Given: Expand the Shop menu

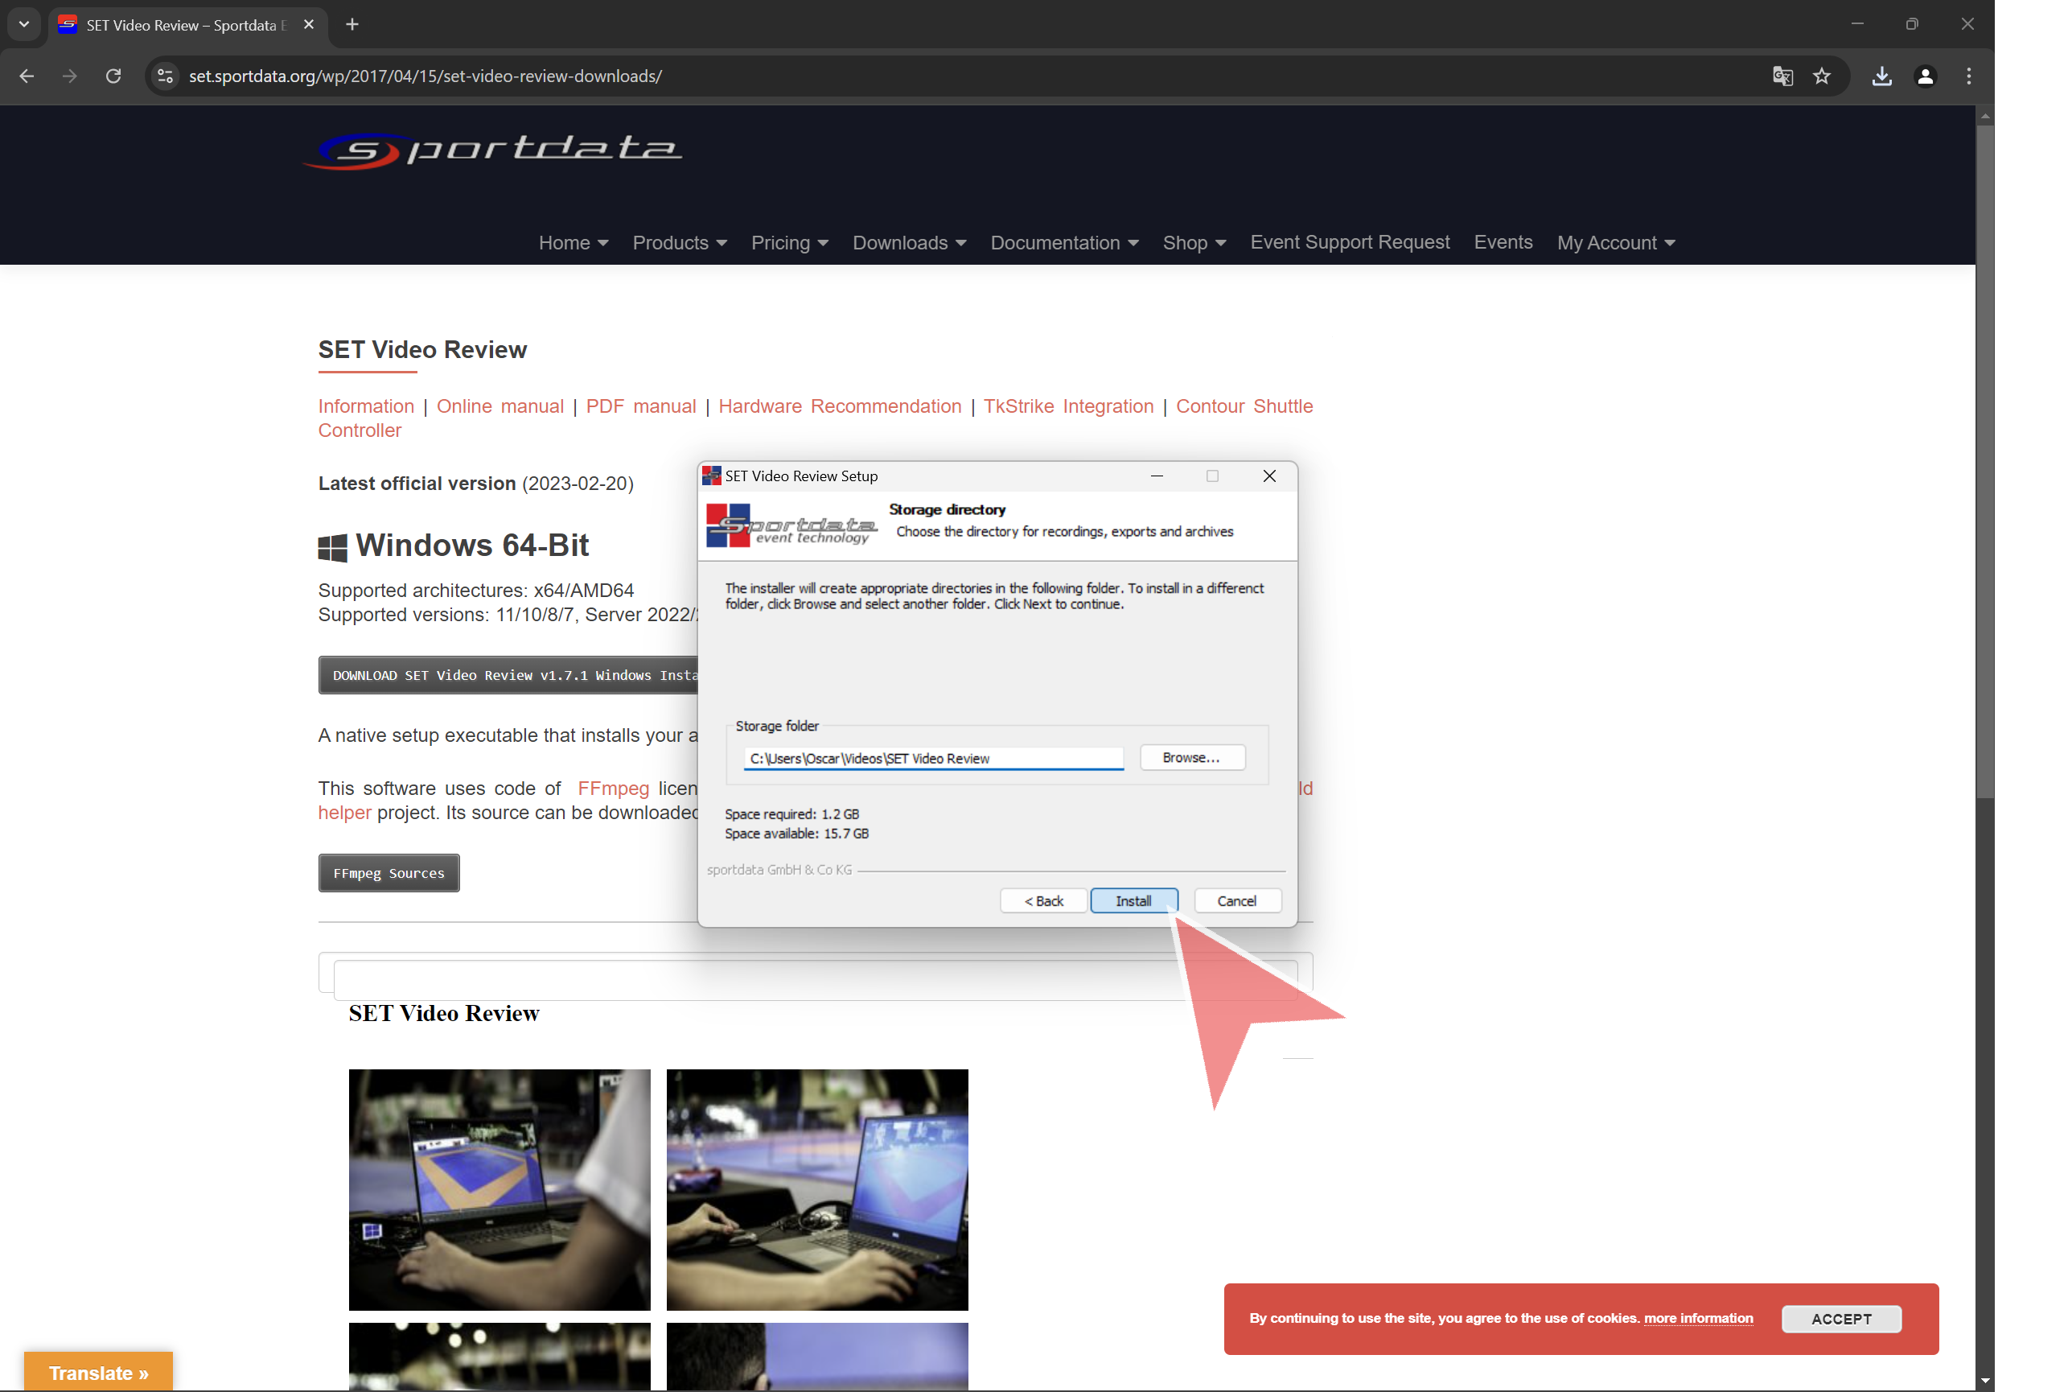Looking at the screenshot, I should click(1194, 242).
